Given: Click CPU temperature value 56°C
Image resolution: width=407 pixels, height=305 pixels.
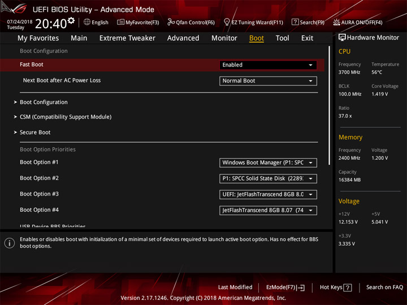Looking at the screenshot, I should pos(376,72).
